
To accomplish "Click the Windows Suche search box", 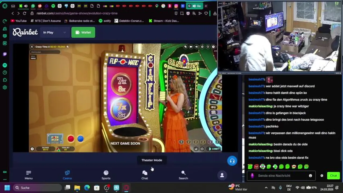I will coord(37,188).
